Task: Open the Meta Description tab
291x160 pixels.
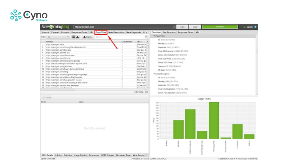Action: [x=116, y=32]
